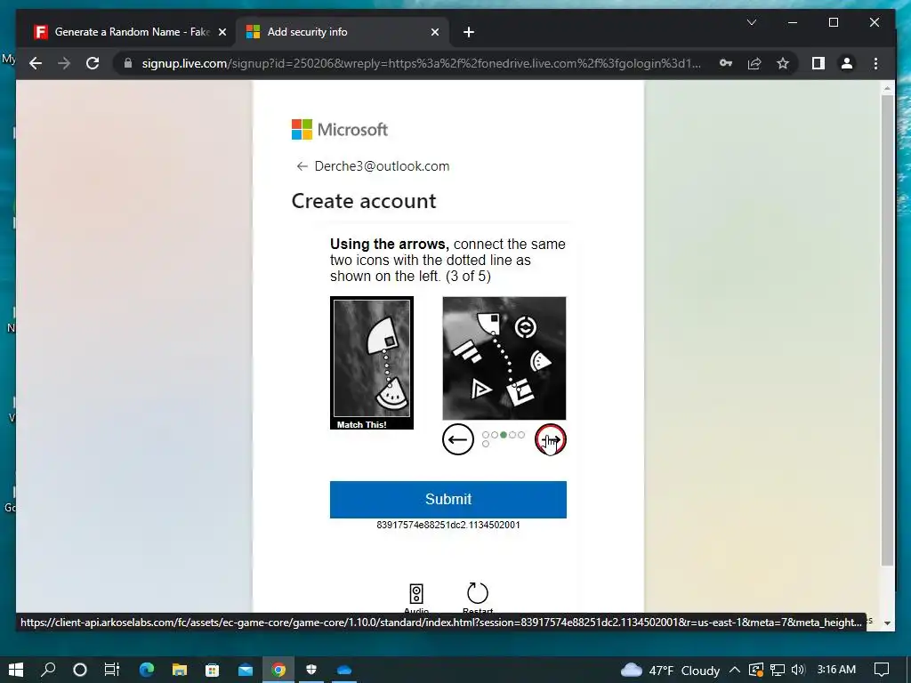Close the Generate a Random Name tab

[x=222, y=32]
